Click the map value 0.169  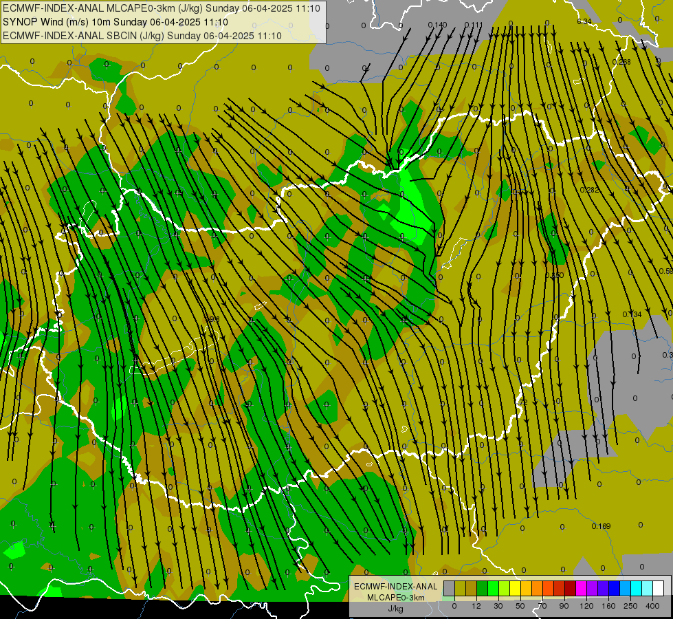[601, 526]
